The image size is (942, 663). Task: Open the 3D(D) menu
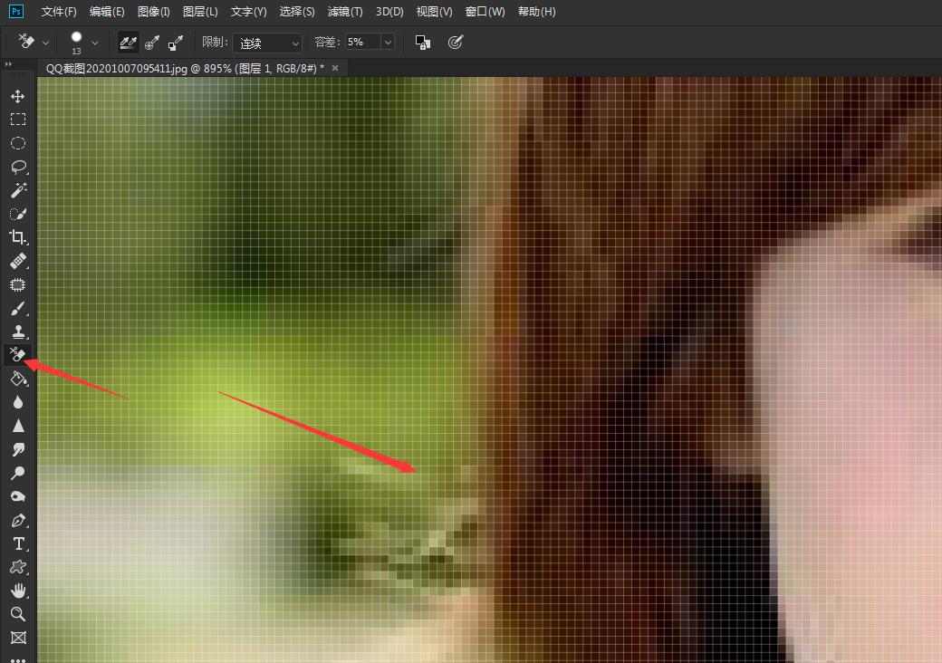coord(389,12)
